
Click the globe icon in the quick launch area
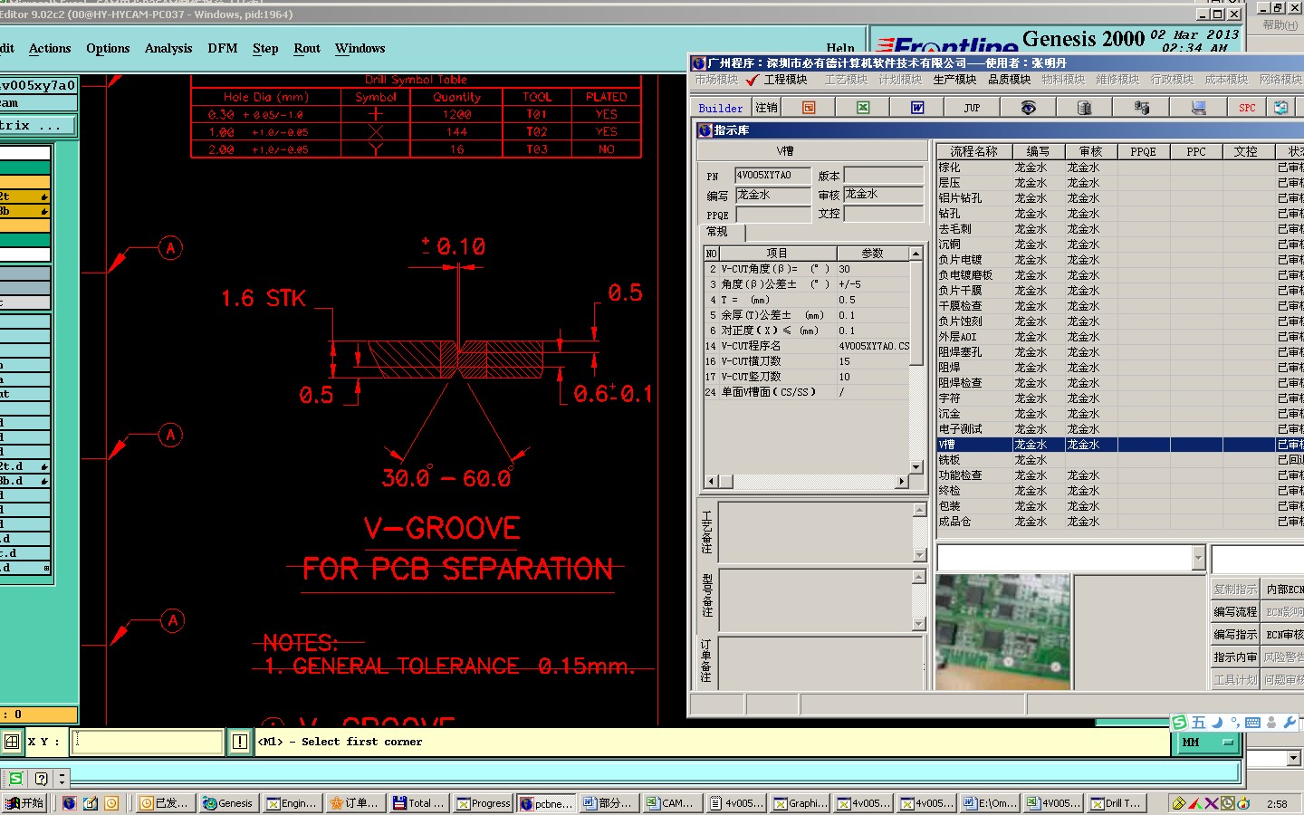(x=70, y=803)
